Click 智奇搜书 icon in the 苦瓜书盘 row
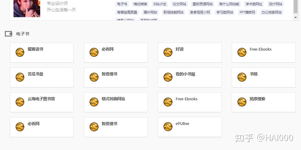This screenshot has height=150, width=301. click(x=94, y=77)
